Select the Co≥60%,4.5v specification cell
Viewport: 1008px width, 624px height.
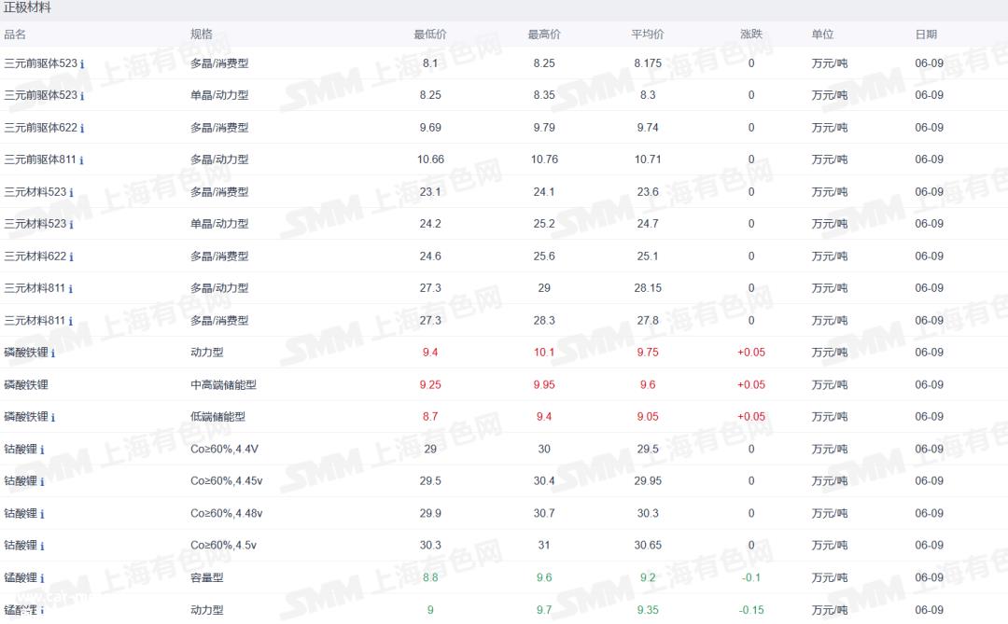(x=223, y=545)
